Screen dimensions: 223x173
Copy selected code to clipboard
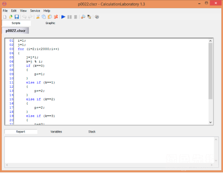click(44, 17)
